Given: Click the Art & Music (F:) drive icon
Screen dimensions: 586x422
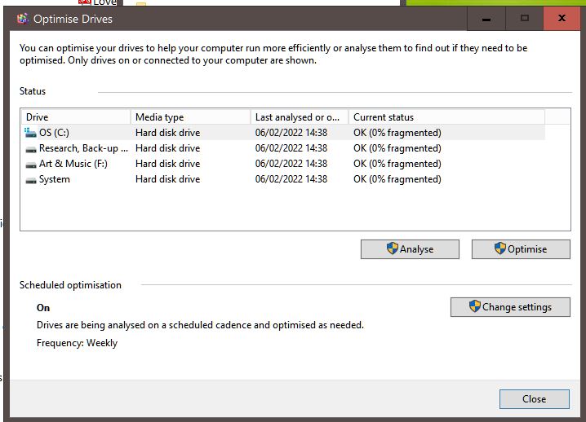Looking at the screenshot, I should point(31,164).
